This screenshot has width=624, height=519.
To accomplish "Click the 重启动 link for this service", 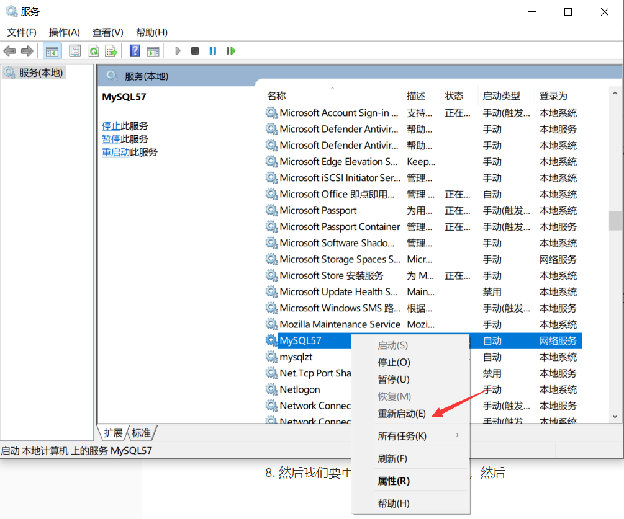I will 116,152.
